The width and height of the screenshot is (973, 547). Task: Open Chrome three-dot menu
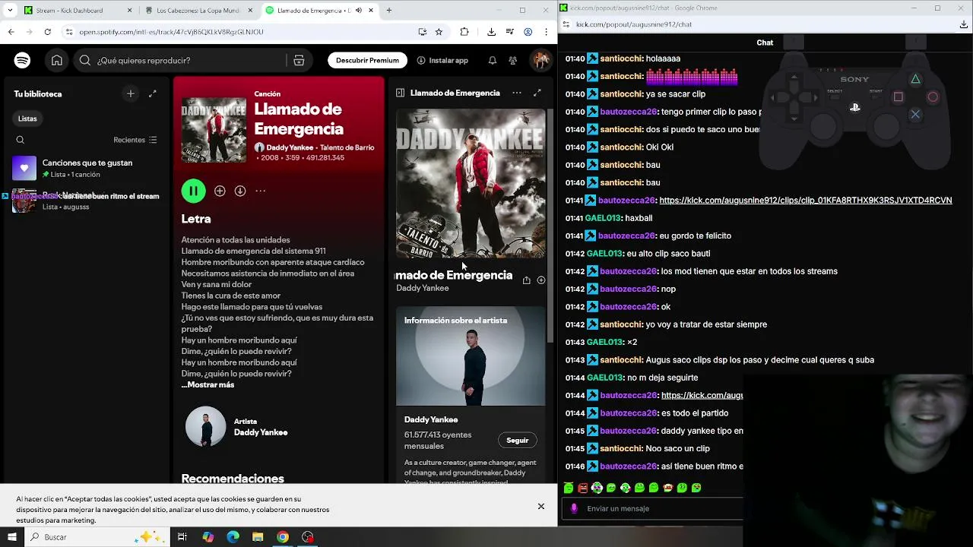(x=547, y=32)
